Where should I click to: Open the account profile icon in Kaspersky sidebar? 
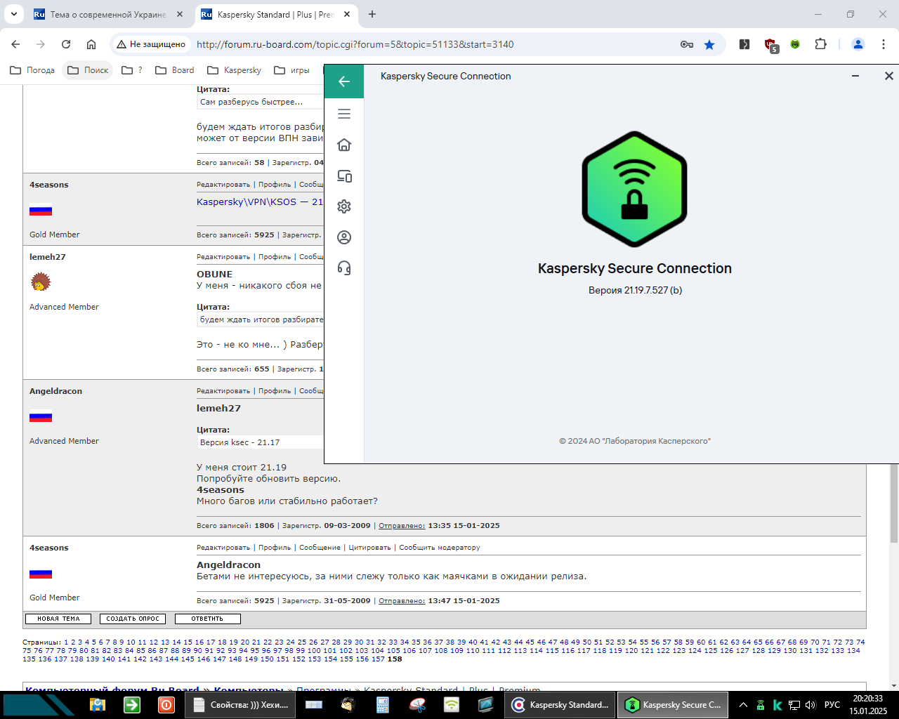pos(344,237)
